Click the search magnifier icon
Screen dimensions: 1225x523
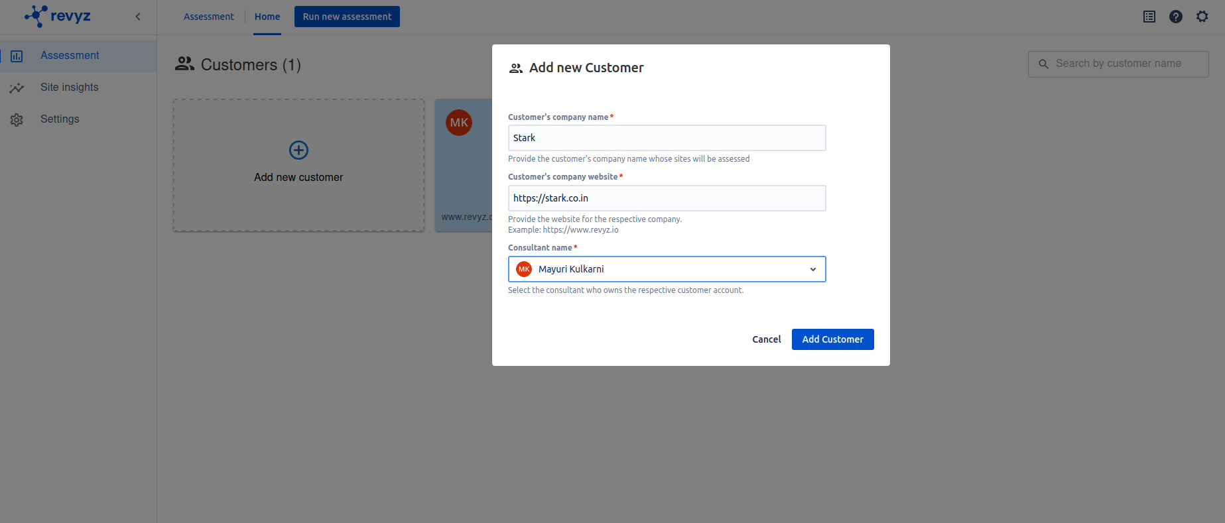tap(1043, 64)
